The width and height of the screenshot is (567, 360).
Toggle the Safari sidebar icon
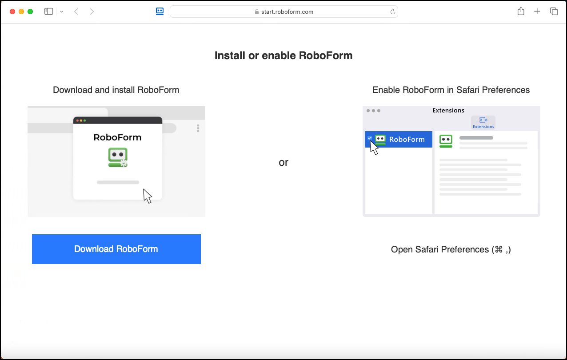tap(48, 11)
